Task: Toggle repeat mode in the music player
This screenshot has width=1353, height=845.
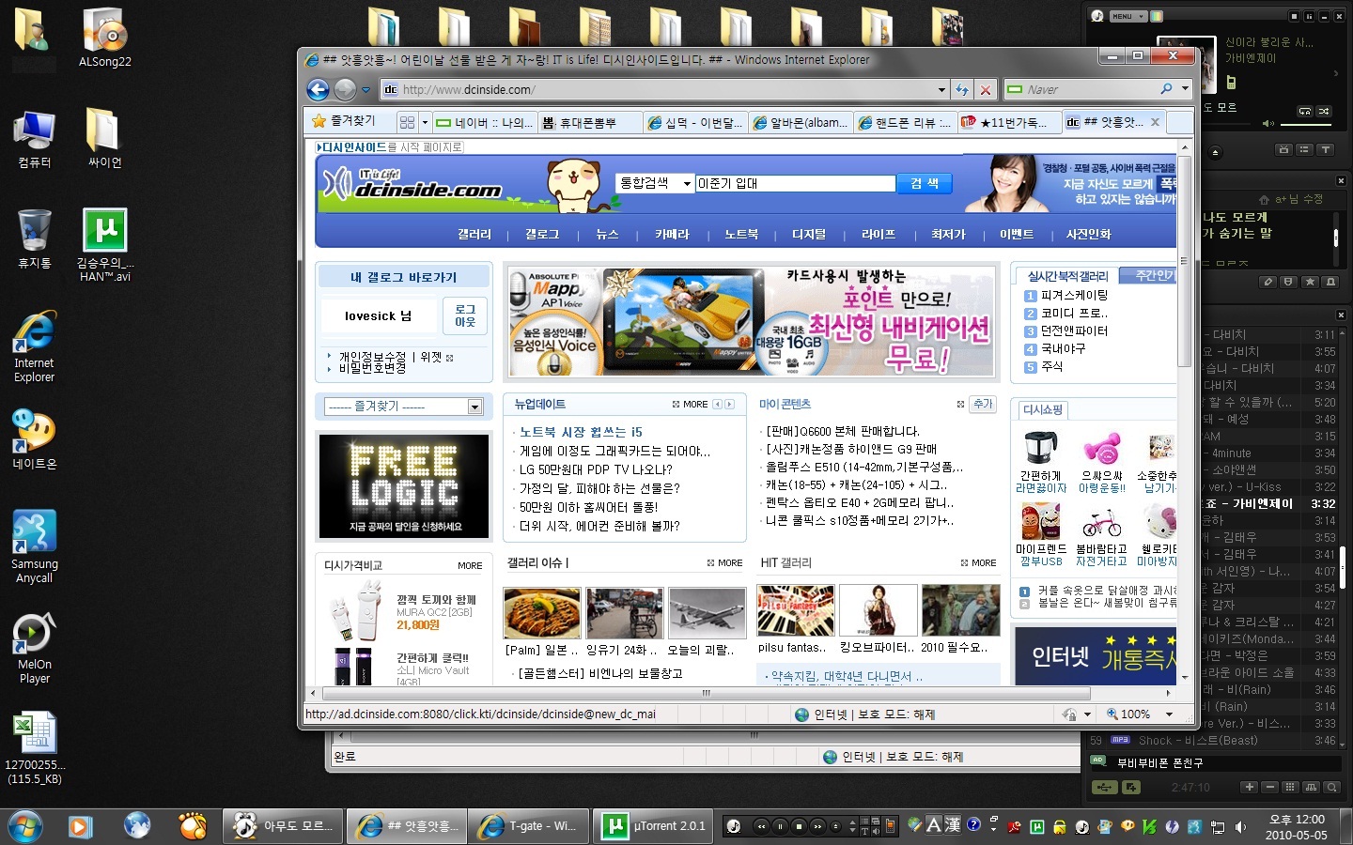Action: (1305, 111)
